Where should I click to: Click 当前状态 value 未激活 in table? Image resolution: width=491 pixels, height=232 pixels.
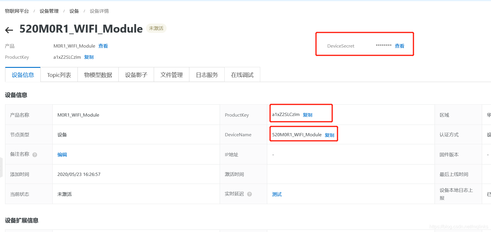(64, 194)
